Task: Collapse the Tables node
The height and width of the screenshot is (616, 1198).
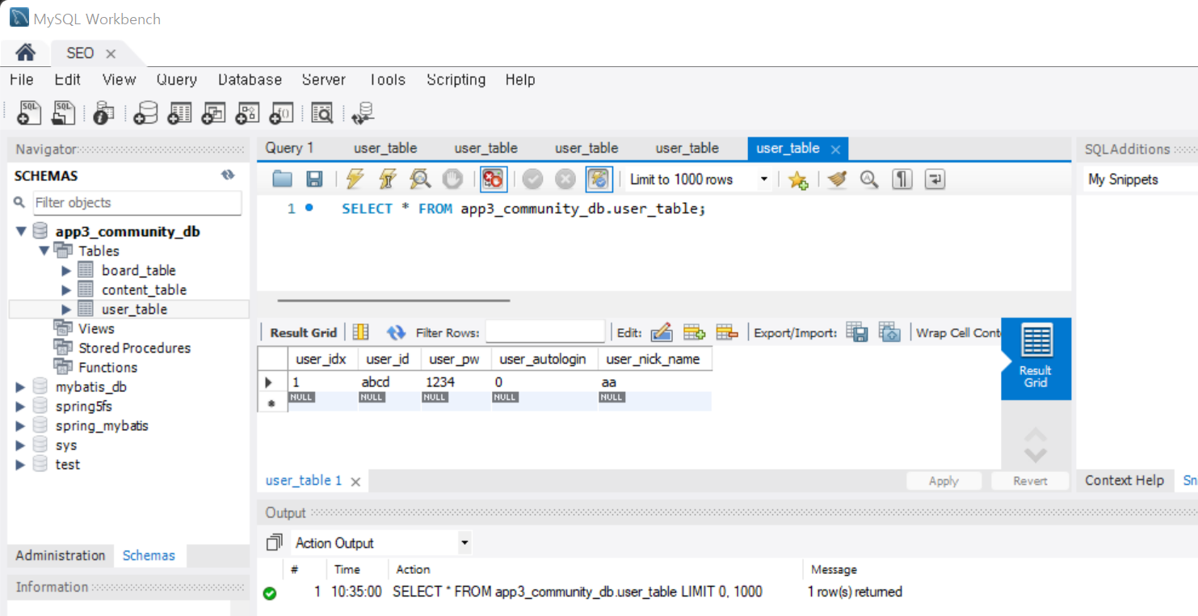Action: pyautogui.click(x=44, y=251)
